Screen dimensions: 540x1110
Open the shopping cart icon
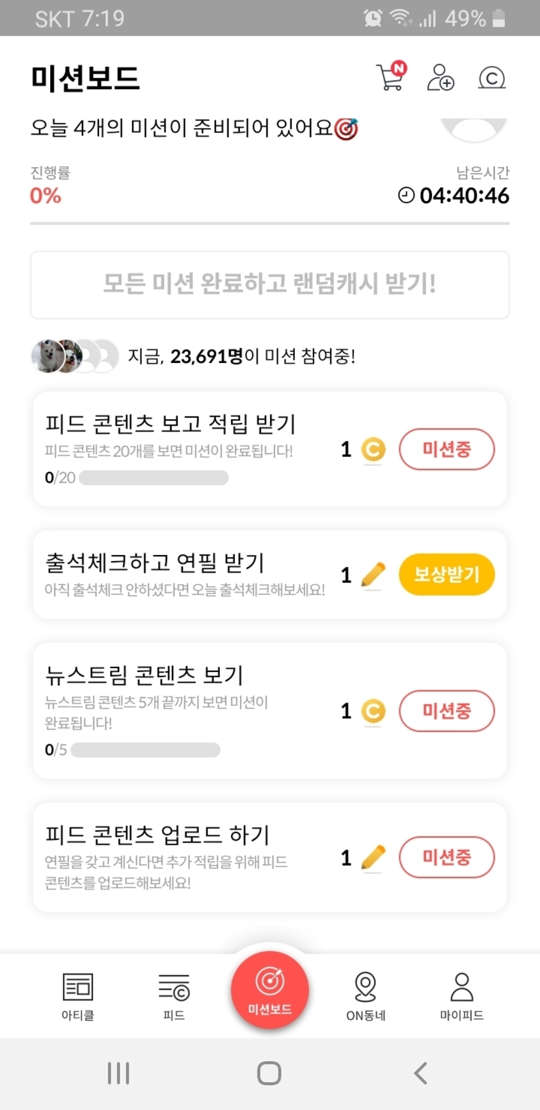390,77
